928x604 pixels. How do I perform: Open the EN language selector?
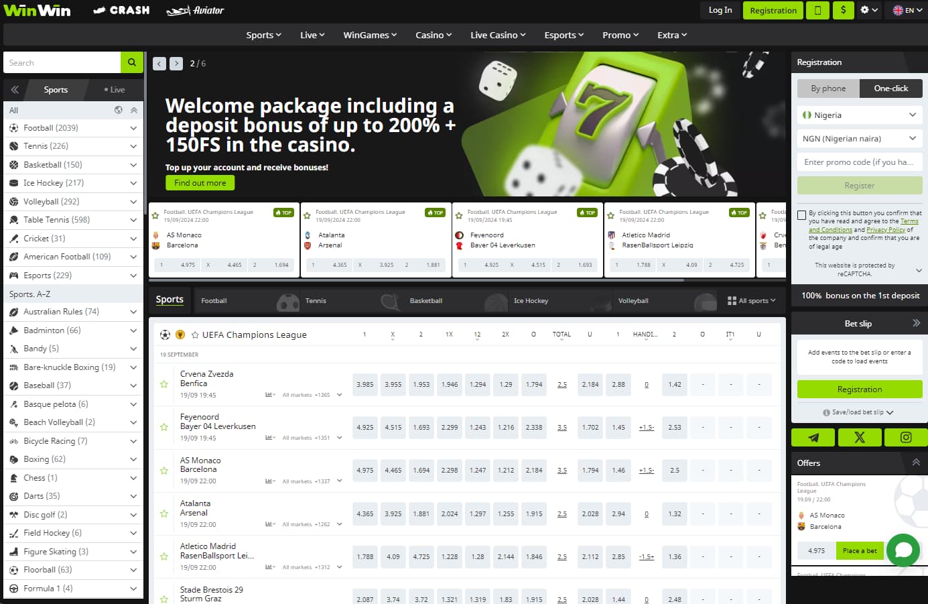coord(907,10)
